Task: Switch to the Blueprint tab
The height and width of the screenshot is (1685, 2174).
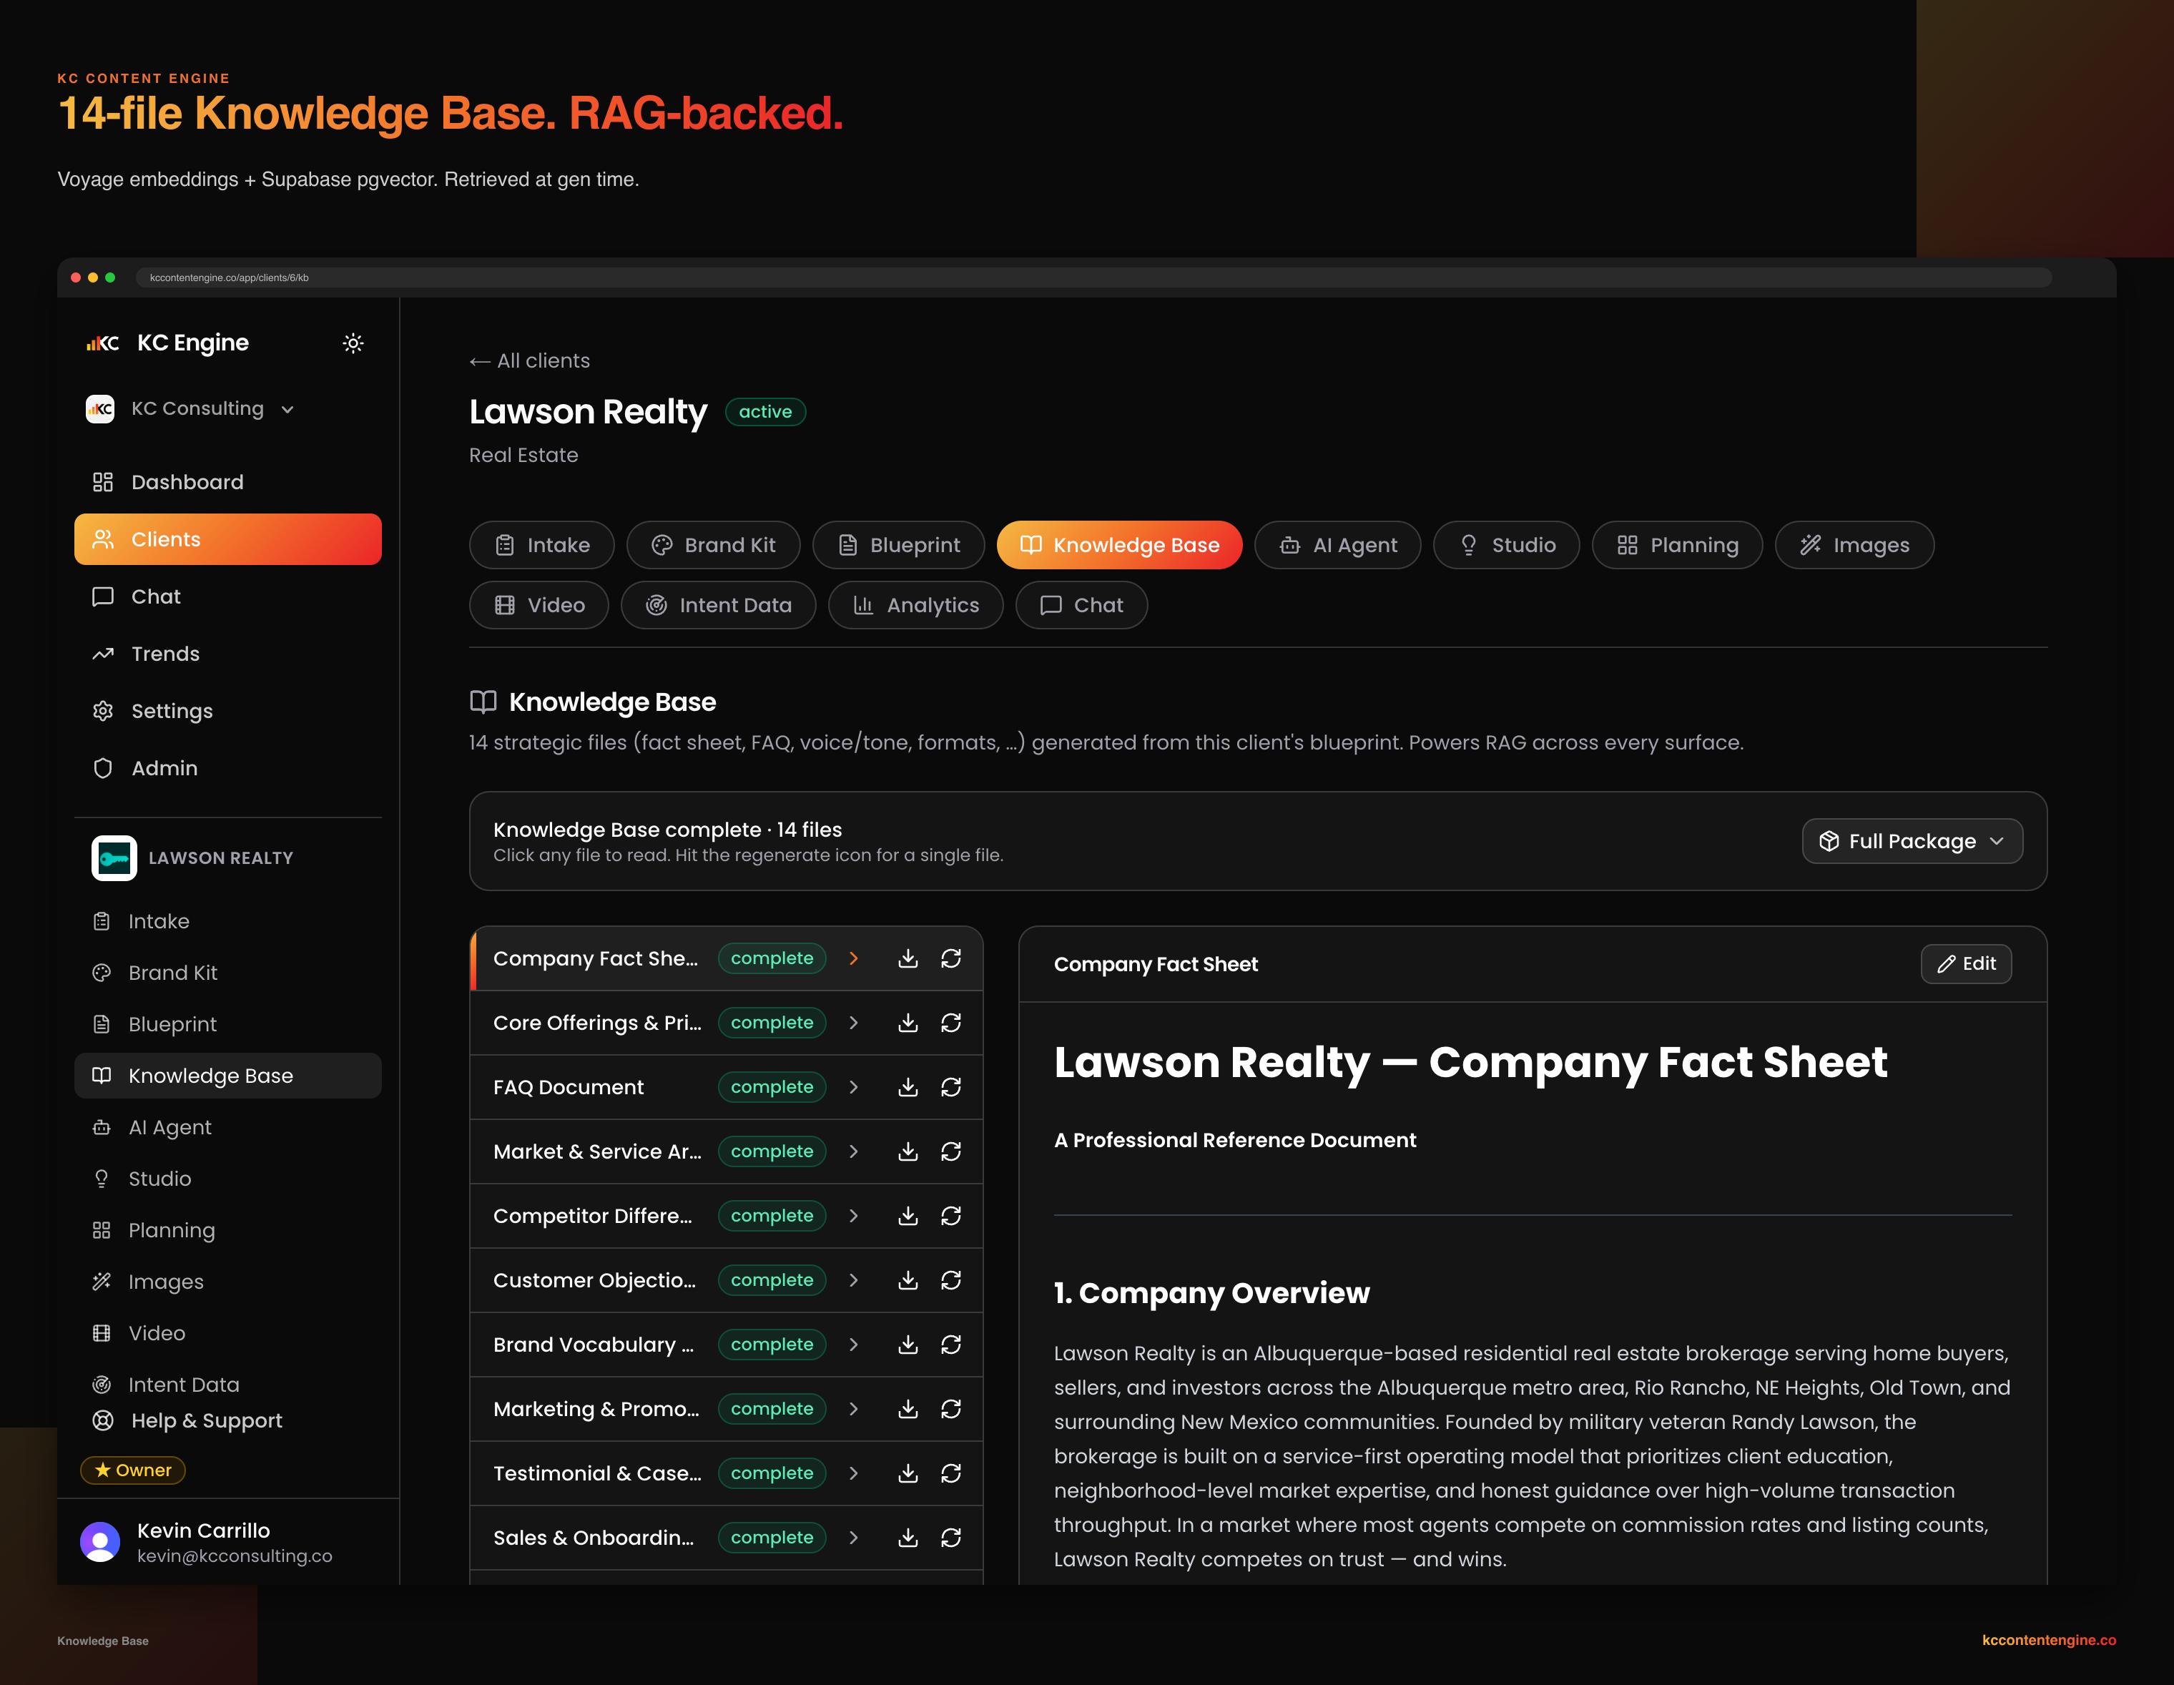Action: pos(898,546)
